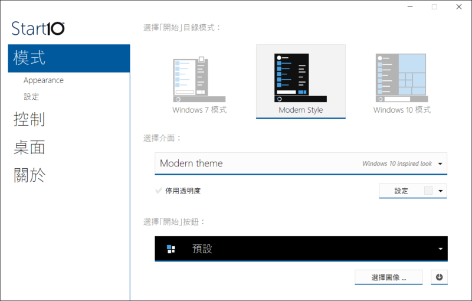Image resolution: width=472 pixels, height=301 pixels.
Task: Switch to the 桌面 section
Action: (29, 147)
